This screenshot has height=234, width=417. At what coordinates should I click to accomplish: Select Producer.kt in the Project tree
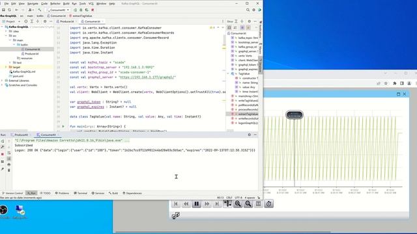pos(32,54)
